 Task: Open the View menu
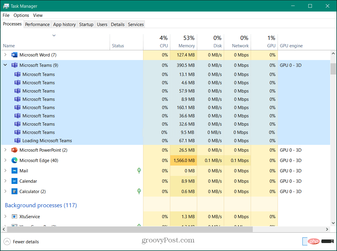38,15
